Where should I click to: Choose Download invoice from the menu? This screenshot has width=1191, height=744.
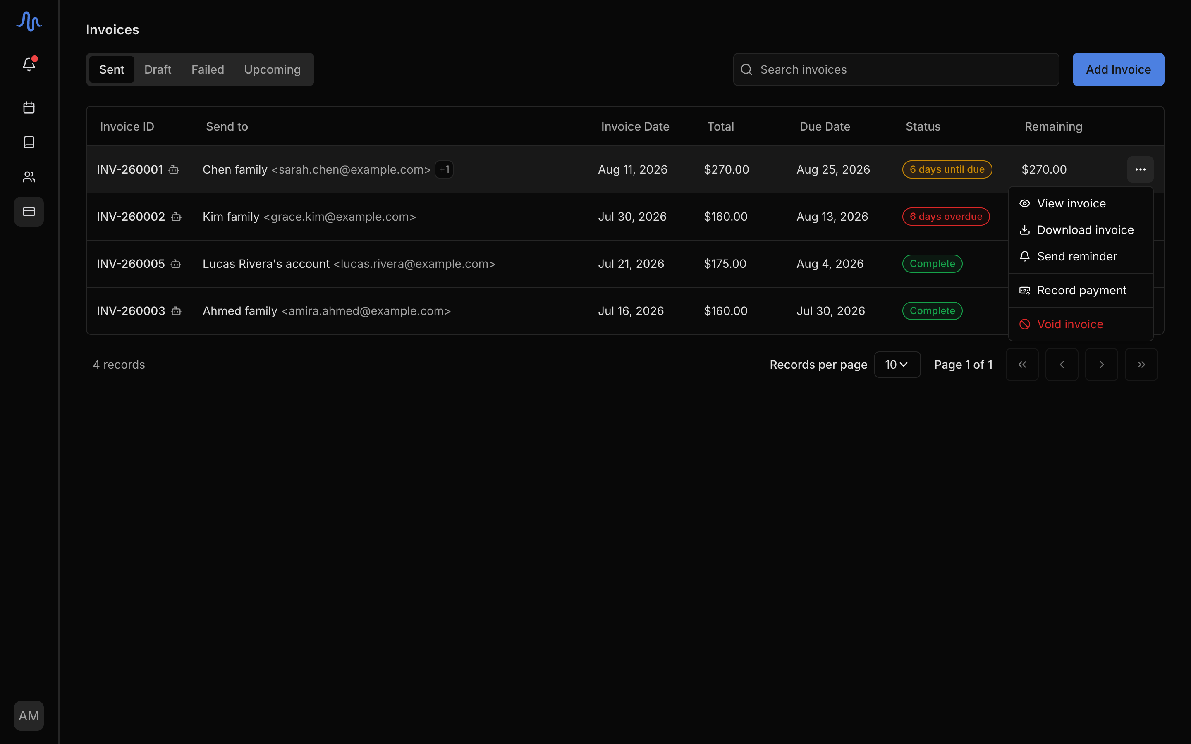click(x=1081, y=230)
